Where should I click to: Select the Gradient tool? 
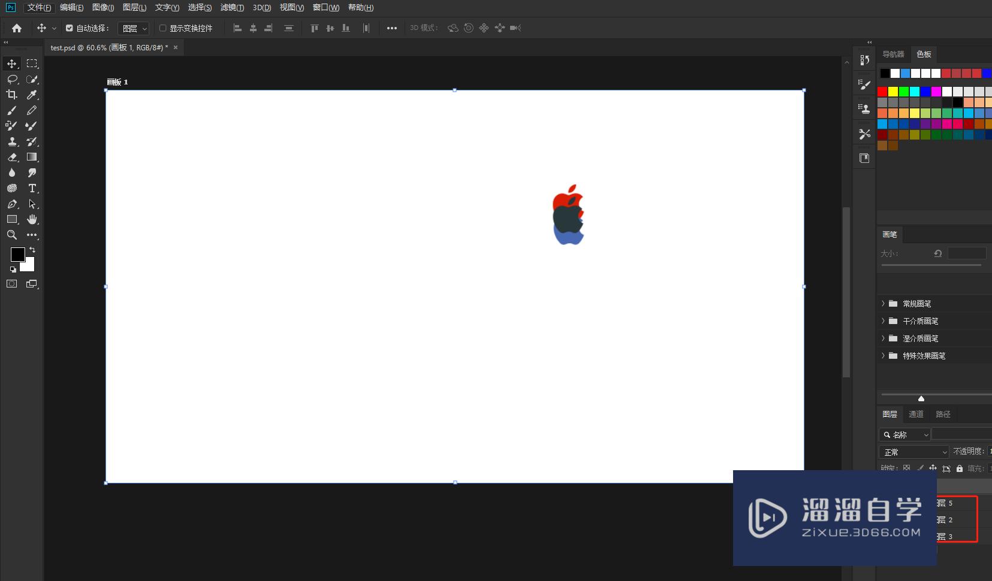point(32,157)
